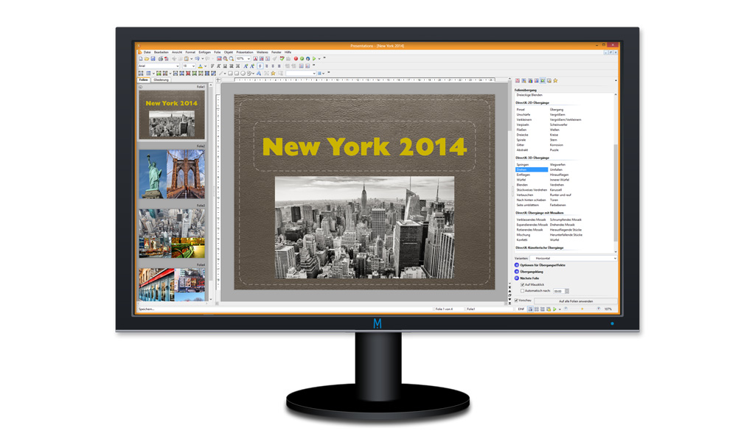Switch to the Gliederung tab

(x=161, y=80)
